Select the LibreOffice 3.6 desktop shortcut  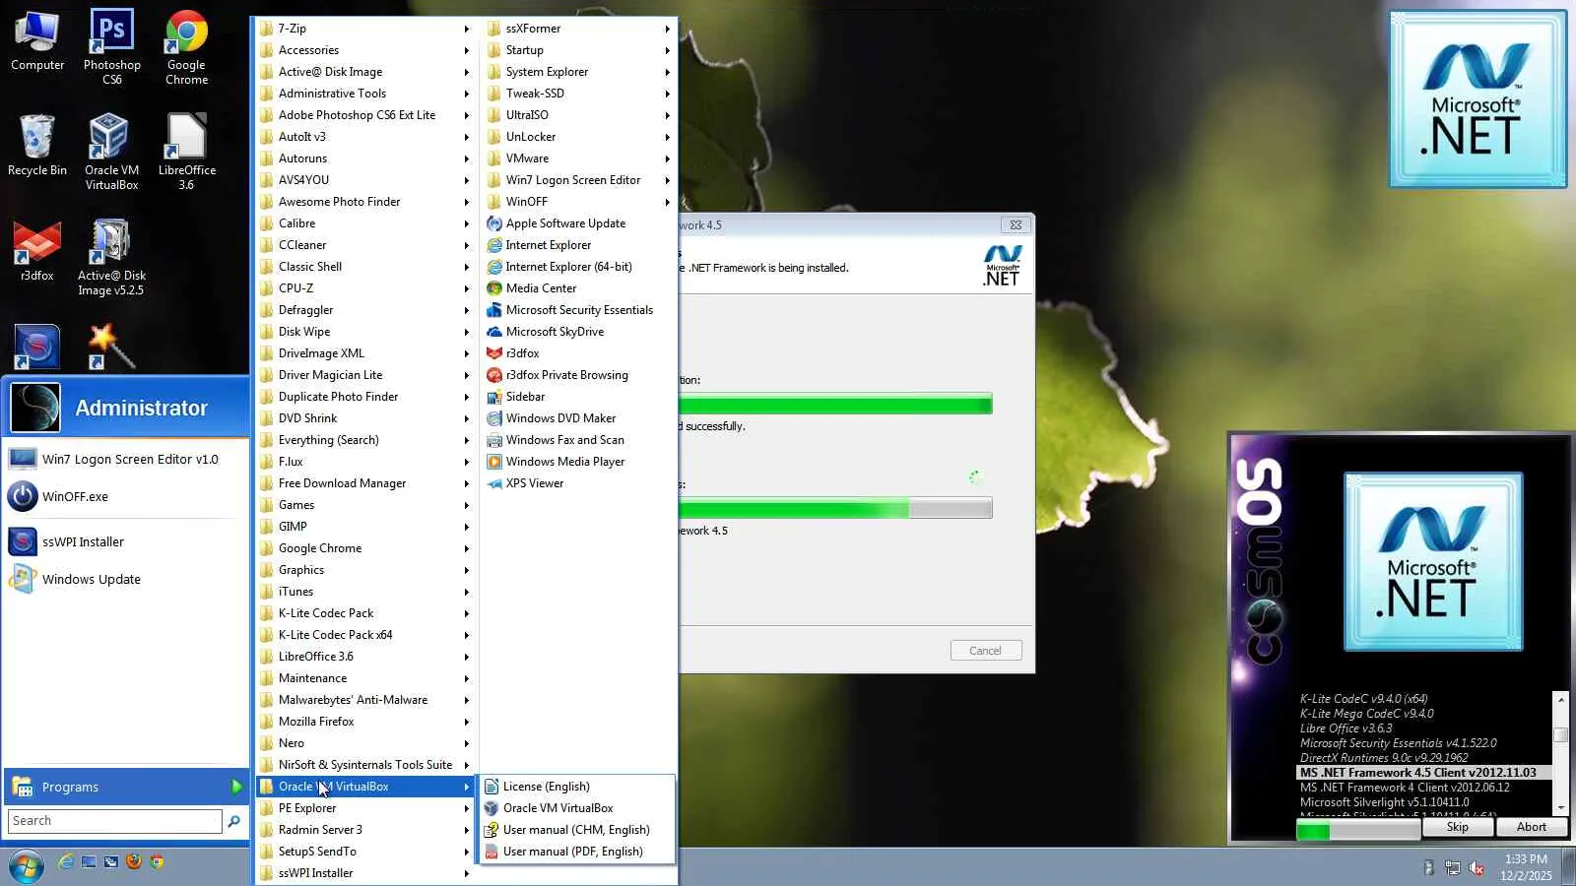(x=186, y=152)
